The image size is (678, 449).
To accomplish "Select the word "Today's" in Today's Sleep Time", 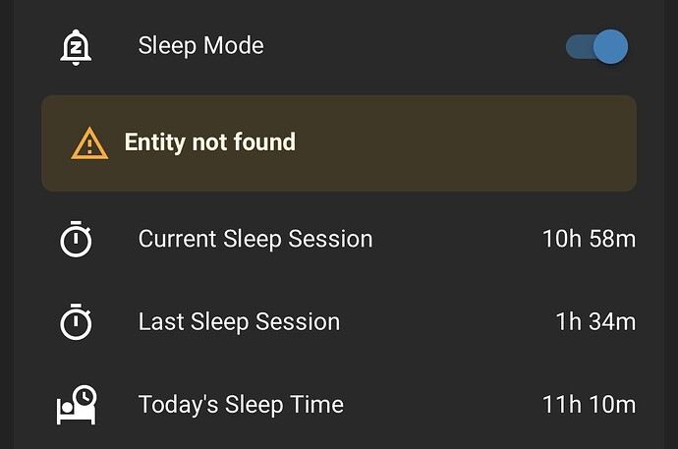I will tap(178, 405).
